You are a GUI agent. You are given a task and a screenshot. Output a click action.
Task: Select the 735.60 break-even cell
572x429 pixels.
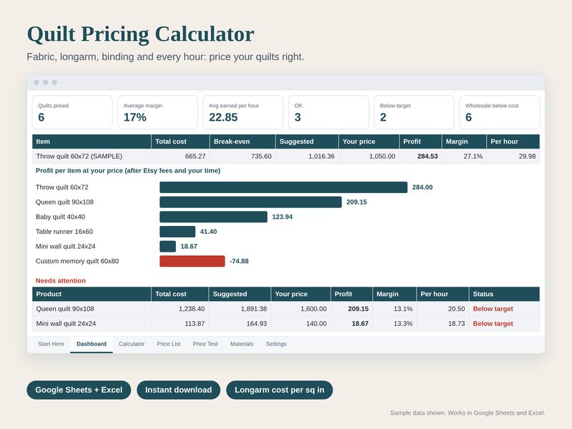[242, 156]
